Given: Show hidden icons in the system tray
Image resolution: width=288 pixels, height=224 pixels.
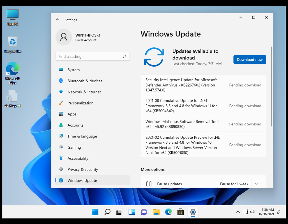Looking at the screenshot, I should (x=238, y=212).
